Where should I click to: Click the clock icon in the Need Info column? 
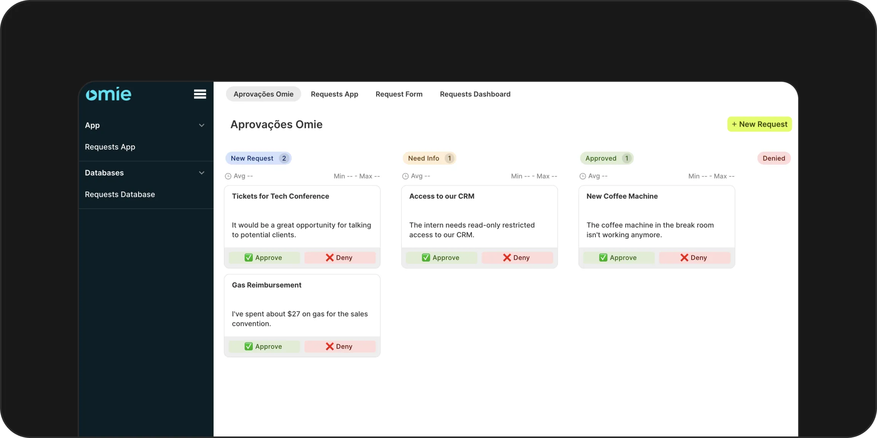[405, 176]
